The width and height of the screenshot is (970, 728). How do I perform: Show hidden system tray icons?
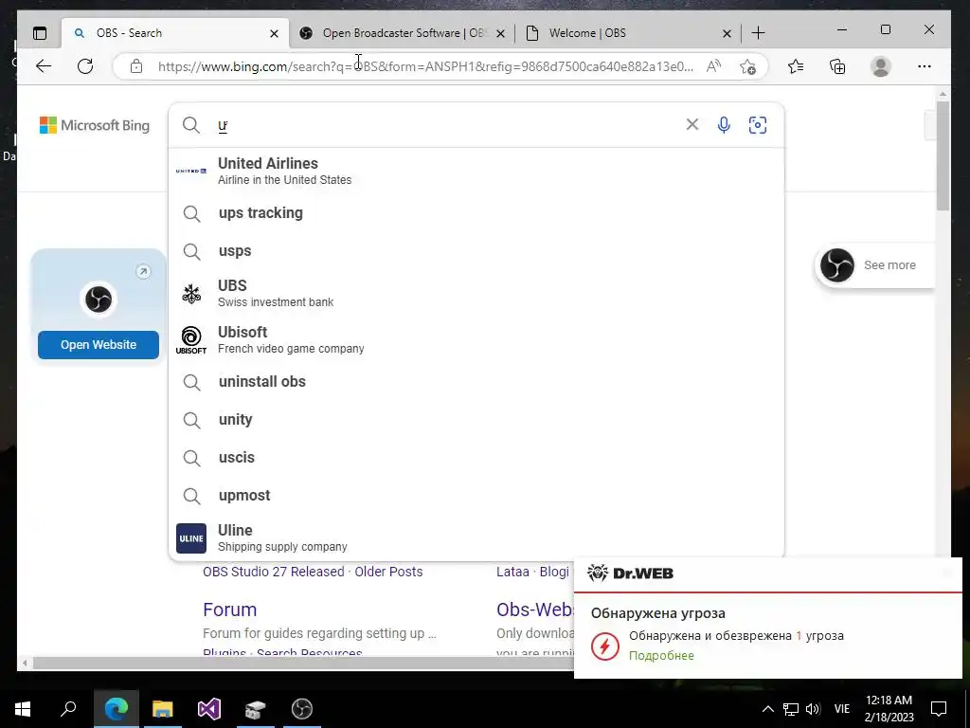[767, 709]
